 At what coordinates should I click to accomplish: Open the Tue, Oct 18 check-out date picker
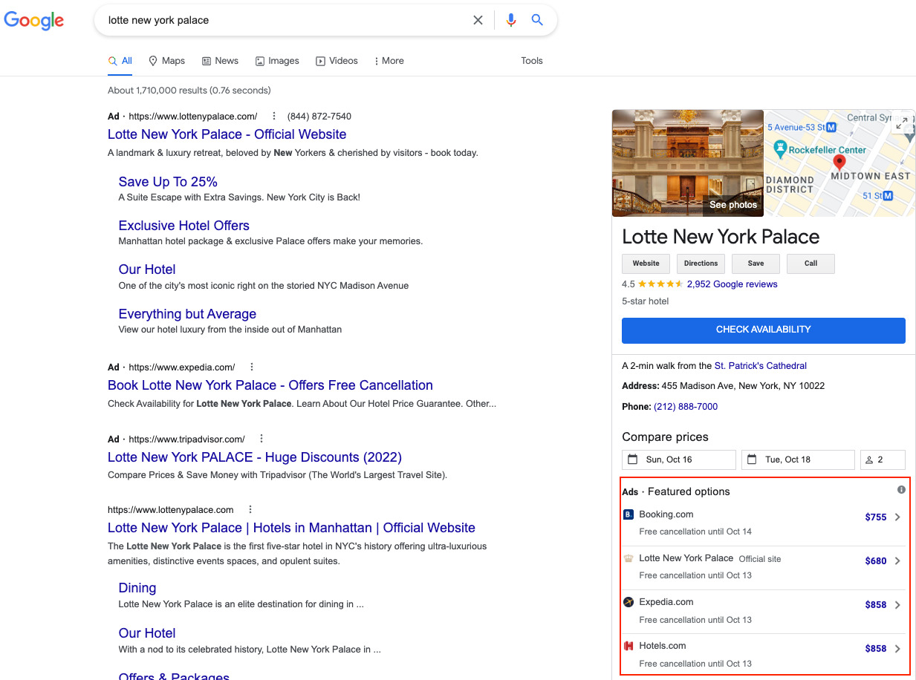click(x=798, y=460)
